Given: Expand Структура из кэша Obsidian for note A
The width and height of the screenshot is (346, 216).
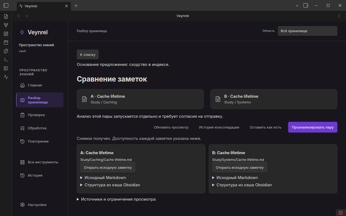Looking at the screenshot, I should tap(110, 185).
